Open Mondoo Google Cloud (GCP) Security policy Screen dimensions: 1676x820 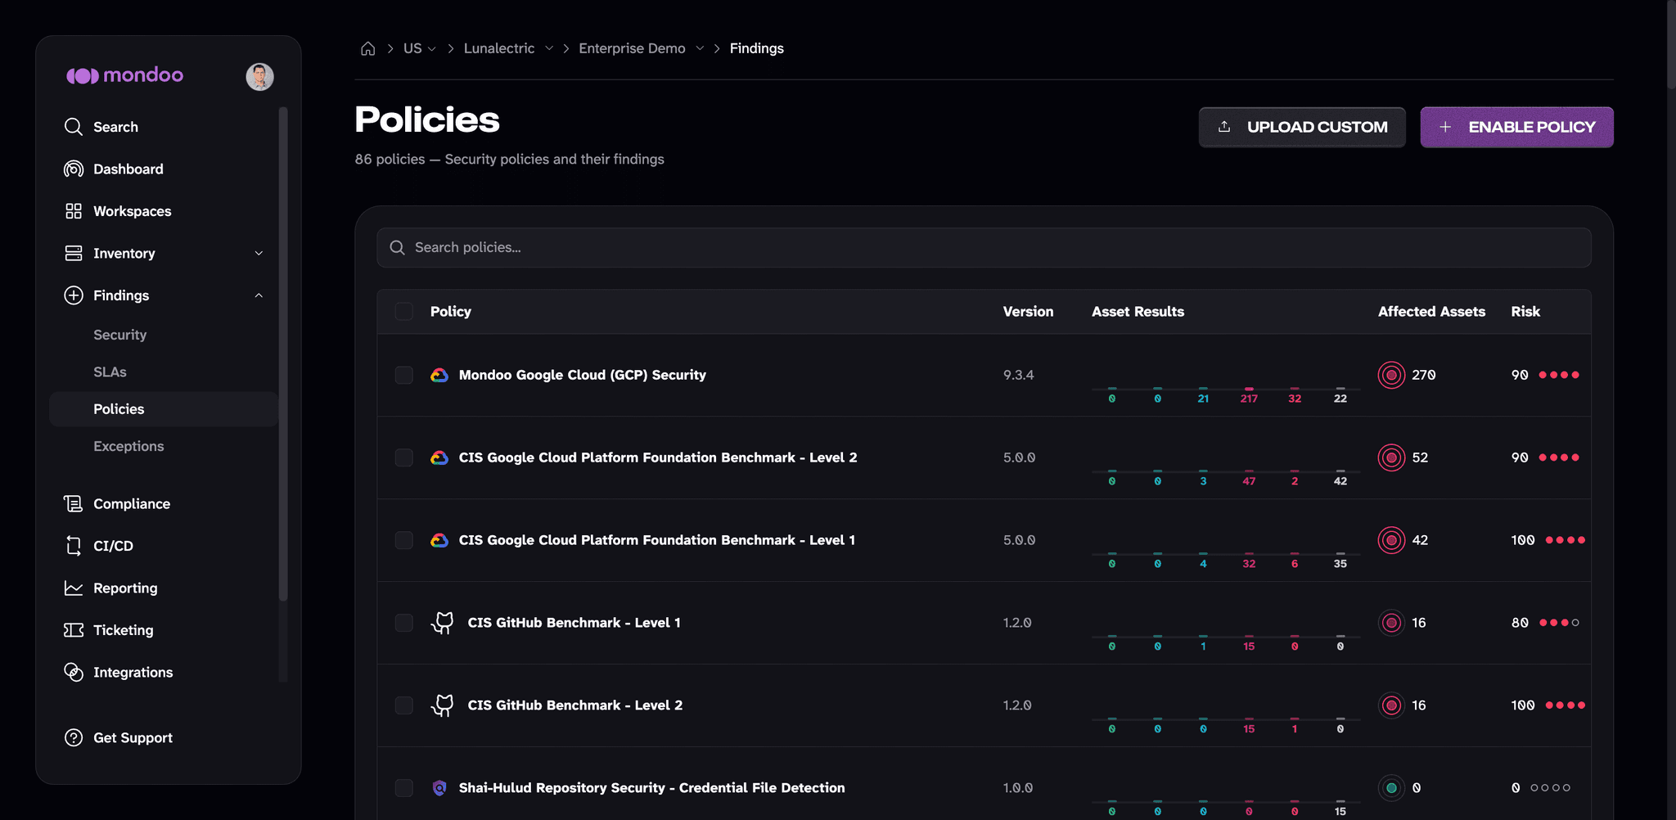pyautogui.click(x=582, y=375)
